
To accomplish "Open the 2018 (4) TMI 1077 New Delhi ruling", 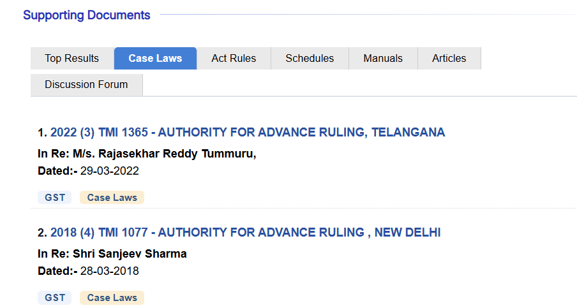I will click(245, 233).
